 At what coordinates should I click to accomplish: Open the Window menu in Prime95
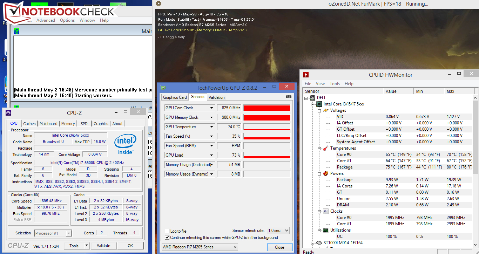pyautogui.click(x=87, y=20)
